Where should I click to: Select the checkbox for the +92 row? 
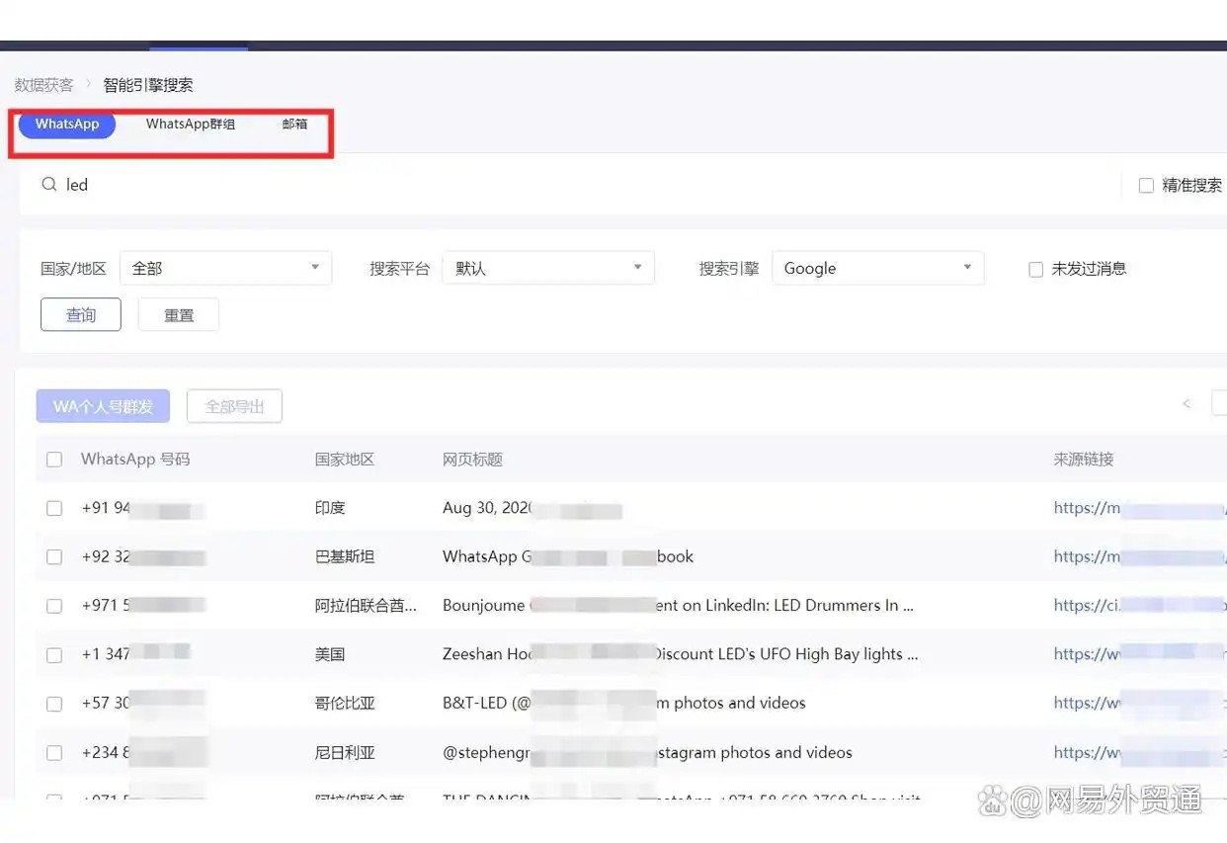54,557
